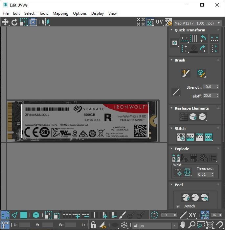Activate the Freeform Mode tool
Image resolution: width=225 pixels, height=230 pixels.
tap(33, 22)
